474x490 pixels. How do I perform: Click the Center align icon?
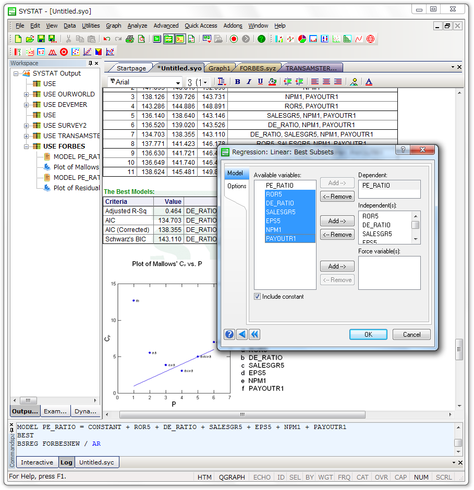click(x=326, y=82)
